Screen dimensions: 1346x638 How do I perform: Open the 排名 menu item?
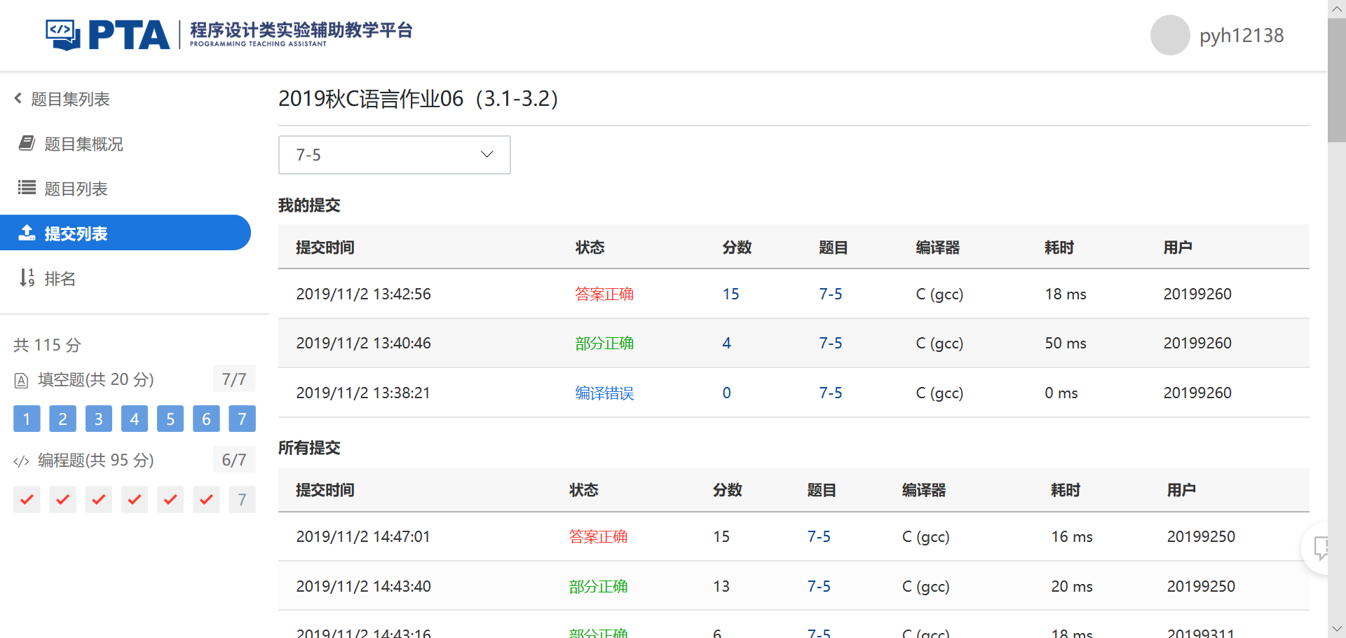point(60,278)
